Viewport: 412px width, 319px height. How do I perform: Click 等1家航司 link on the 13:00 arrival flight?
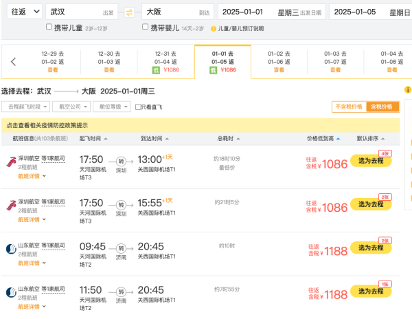click(53, 158)
